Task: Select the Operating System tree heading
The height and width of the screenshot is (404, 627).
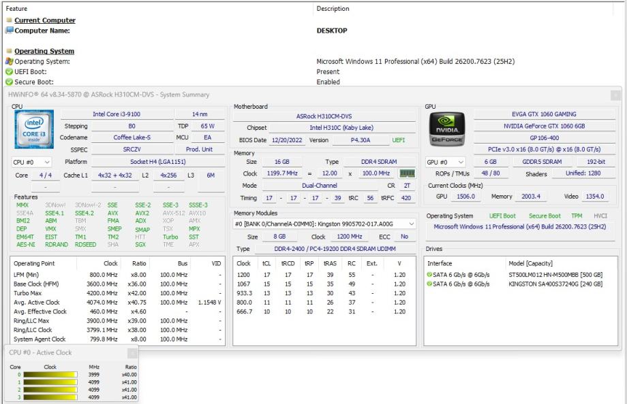Action: [44, 51]
